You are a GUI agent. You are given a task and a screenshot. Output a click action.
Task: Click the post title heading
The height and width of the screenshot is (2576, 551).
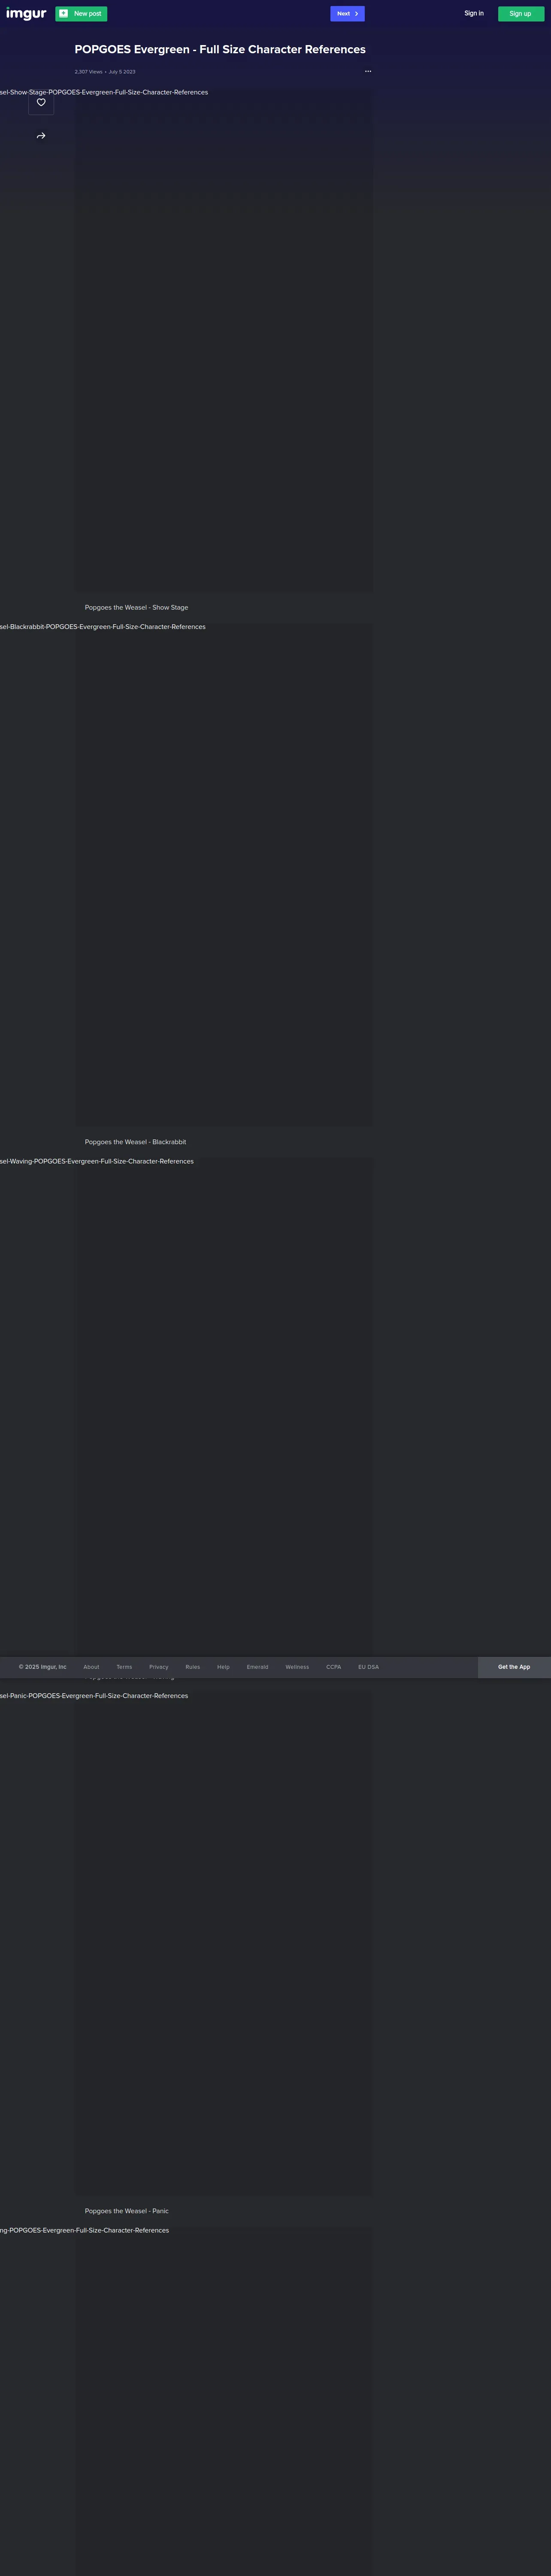click(x=220, y=49)
